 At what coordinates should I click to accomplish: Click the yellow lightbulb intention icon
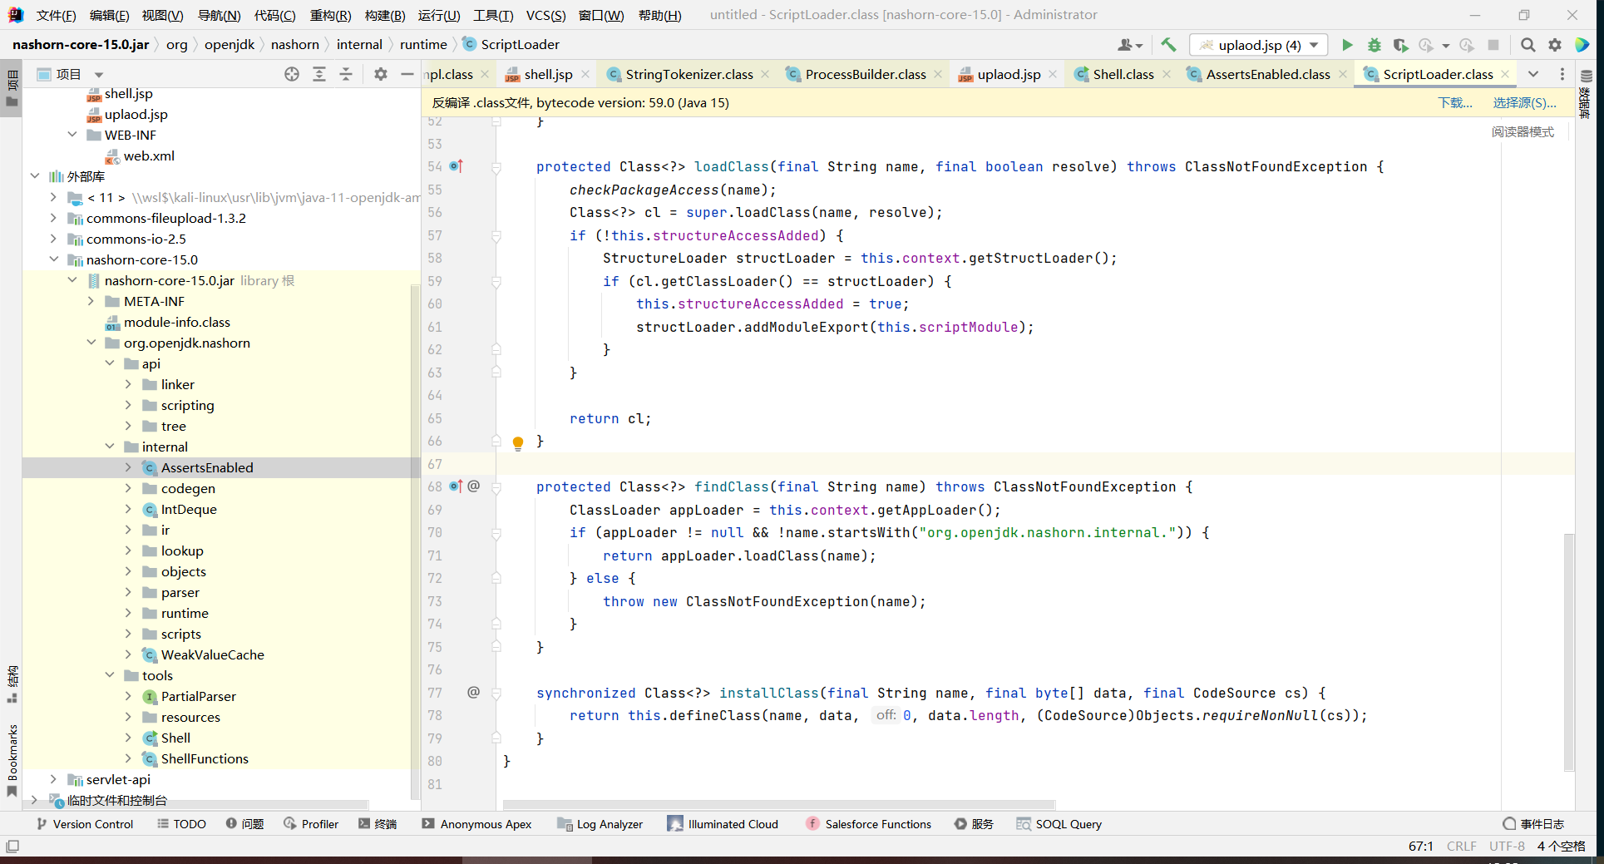pos(518,442)
